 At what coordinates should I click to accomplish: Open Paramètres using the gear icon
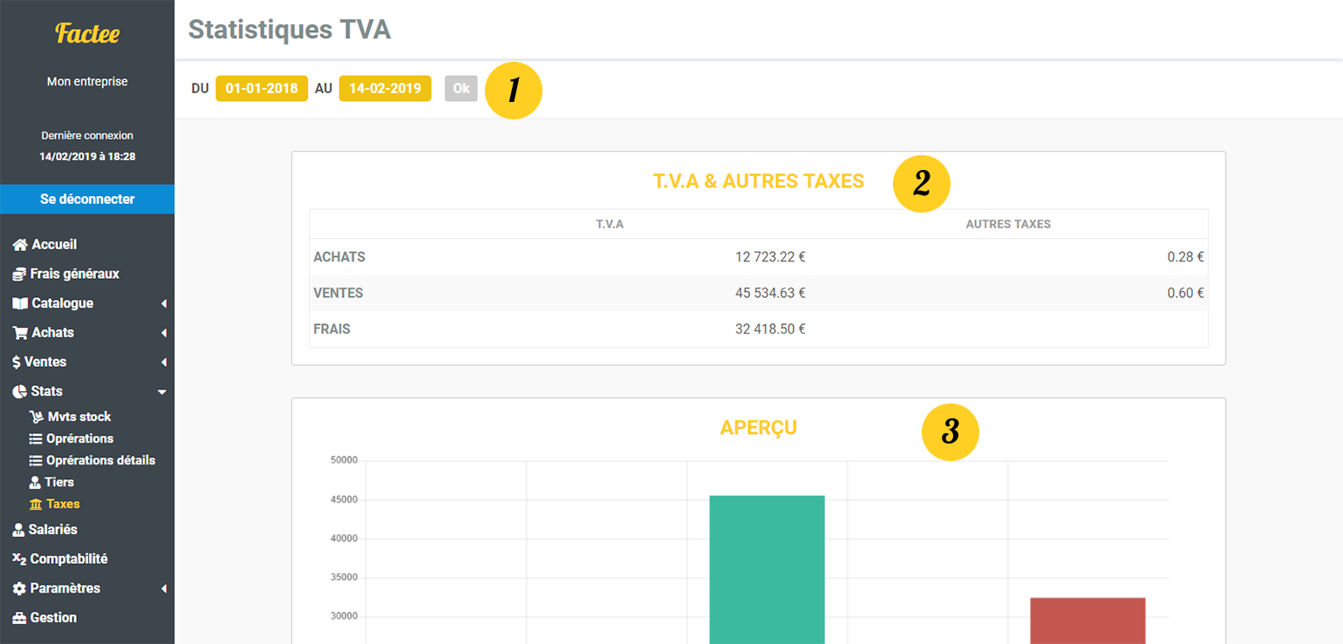click(17, 588)
